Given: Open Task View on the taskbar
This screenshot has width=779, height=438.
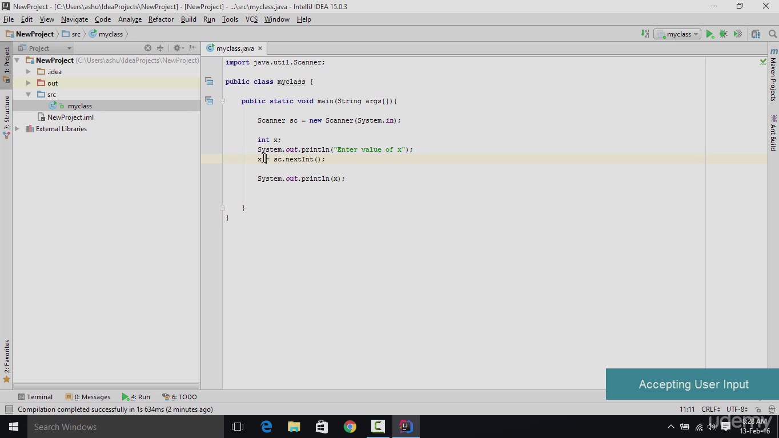Looking at the screenshot, I should pos(238,427).
